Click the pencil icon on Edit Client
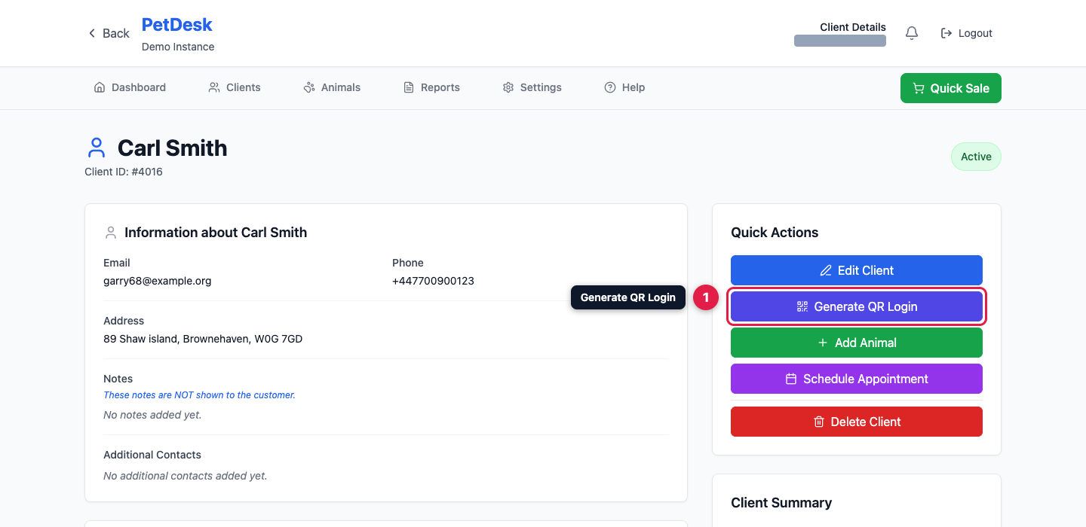Image resolution: width=1086 pixels, height=527 pixels. pos(826,270)
